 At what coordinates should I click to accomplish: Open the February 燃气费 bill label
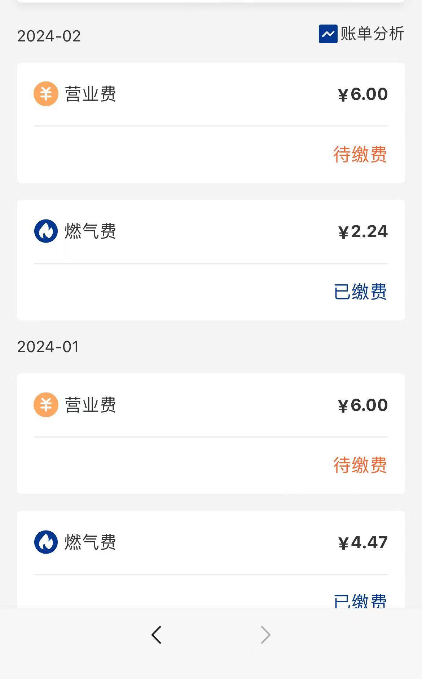tap(91, 231)
